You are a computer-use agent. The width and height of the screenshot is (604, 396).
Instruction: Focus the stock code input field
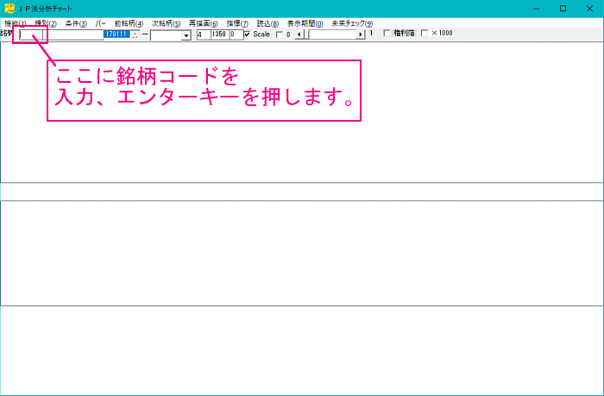(31, 35)
